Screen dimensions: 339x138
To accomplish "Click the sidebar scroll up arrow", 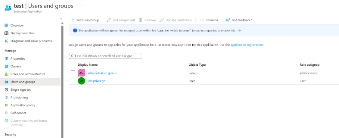I will coord(62,23).
